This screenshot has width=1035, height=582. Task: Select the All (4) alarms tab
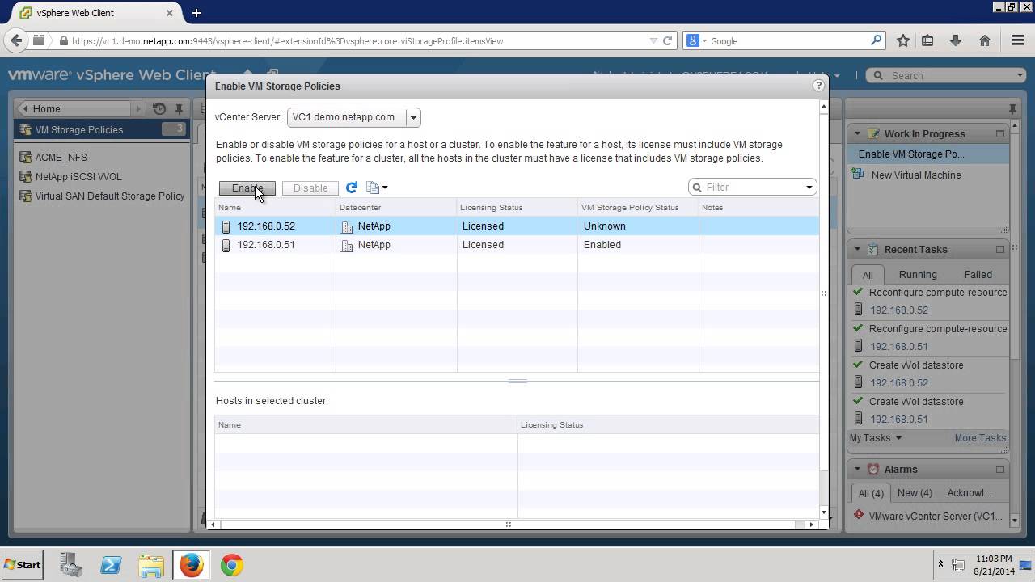(871, 493)
